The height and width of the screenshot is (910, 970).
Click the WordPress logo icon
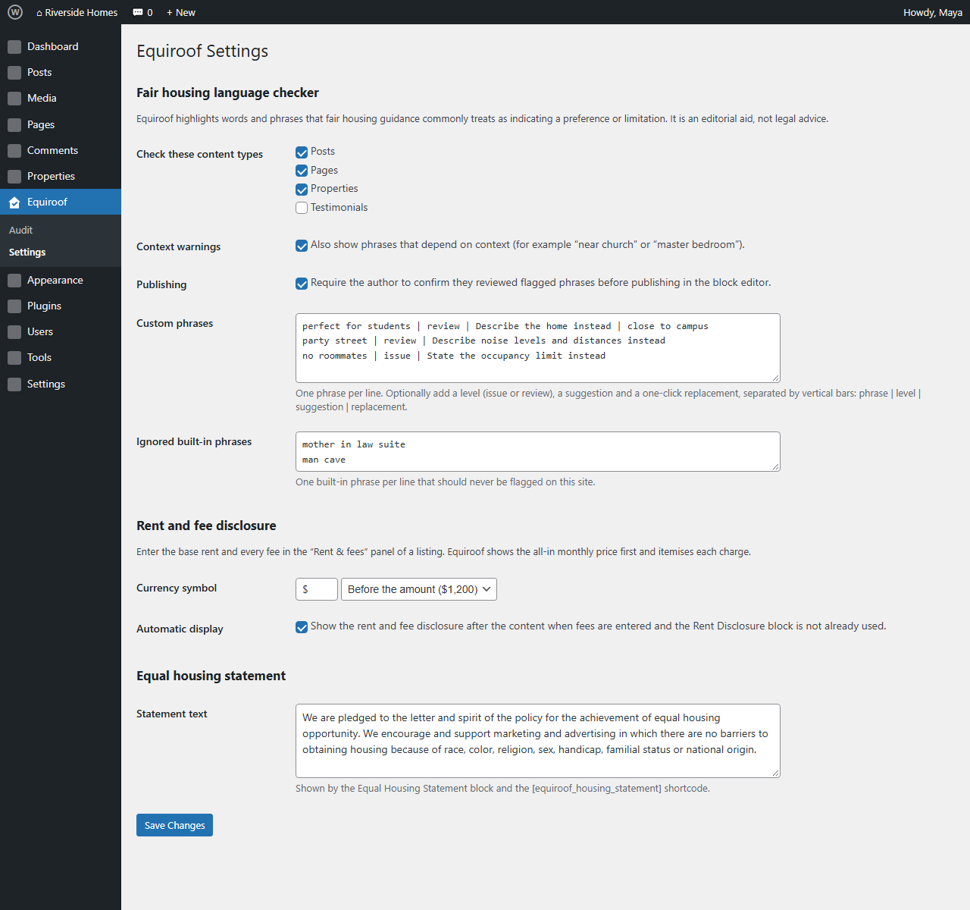(x=15, y=12)
